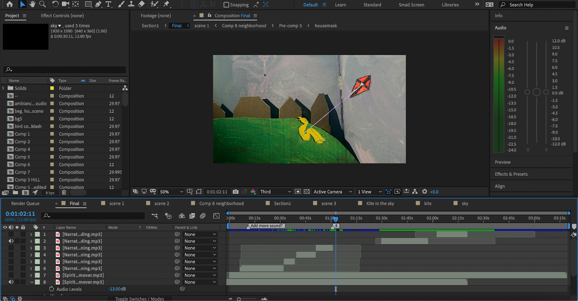The image size is (578, 301).
Task: Enable Motion Blur for timeline
Action: tap(203, 216)
